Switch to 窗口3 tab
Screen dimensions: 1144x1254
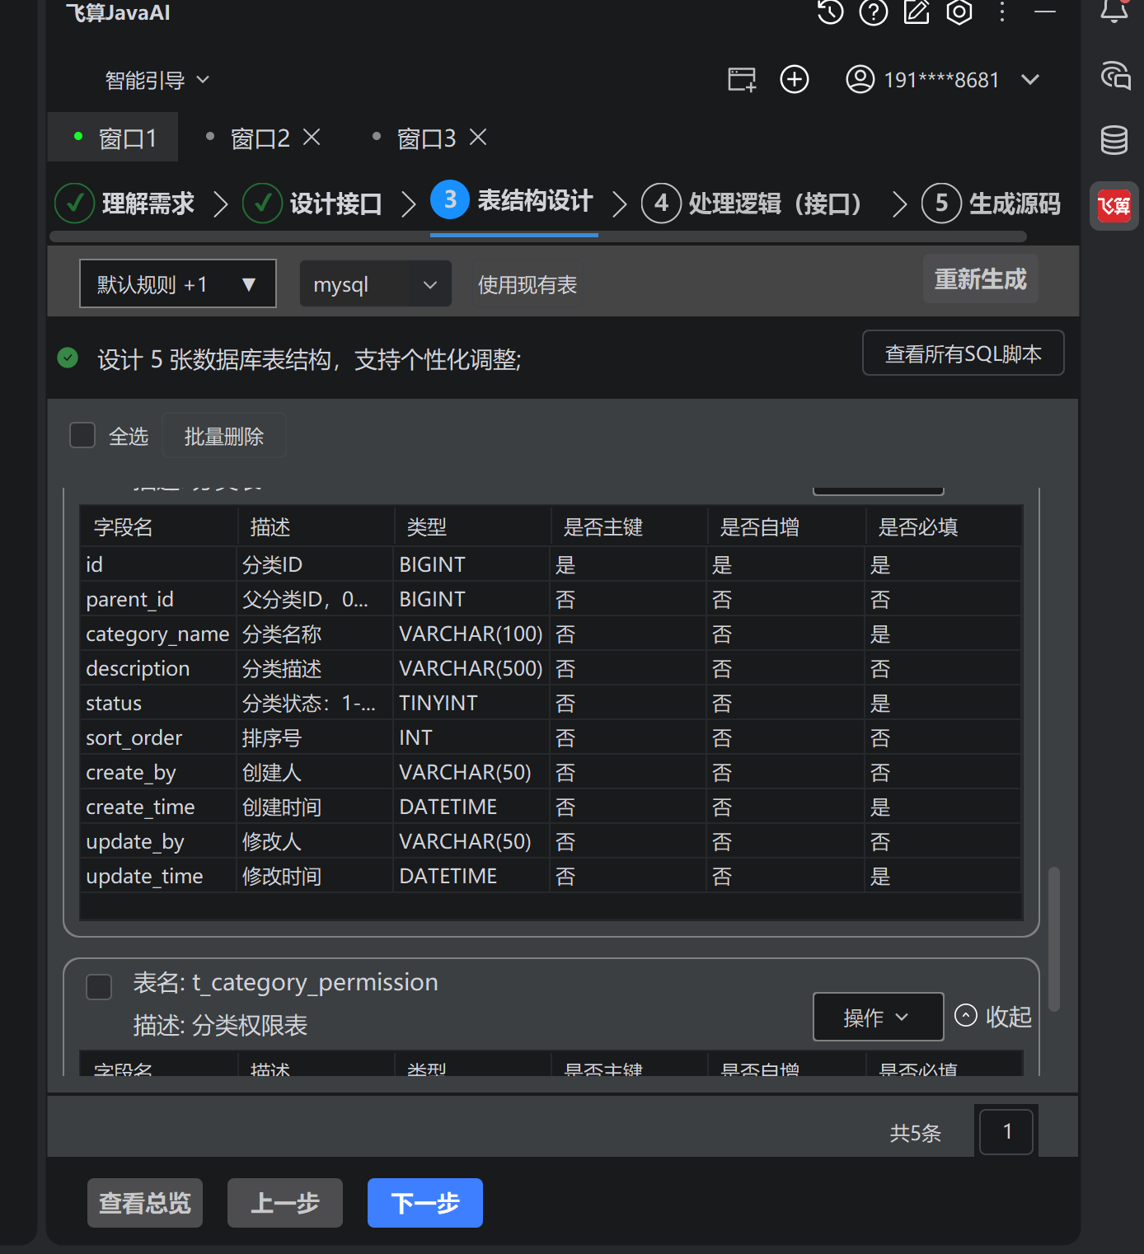click(426, 138)
